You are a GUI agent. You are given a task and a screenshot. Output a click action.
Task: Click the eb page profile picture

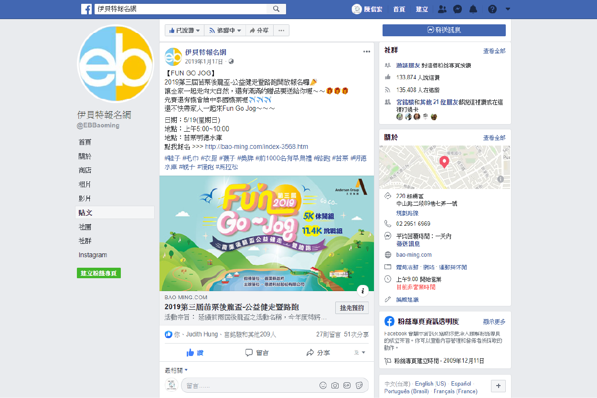pos(116,64)
